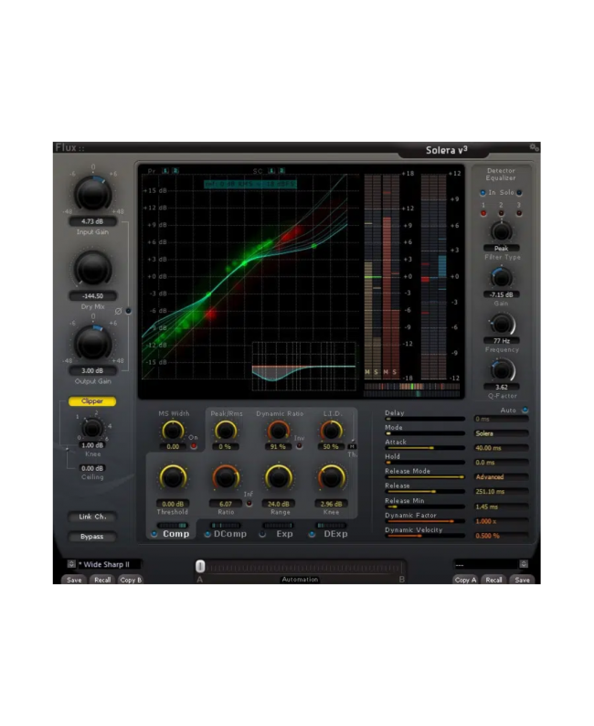Click the Attack slider

point(425,448)
